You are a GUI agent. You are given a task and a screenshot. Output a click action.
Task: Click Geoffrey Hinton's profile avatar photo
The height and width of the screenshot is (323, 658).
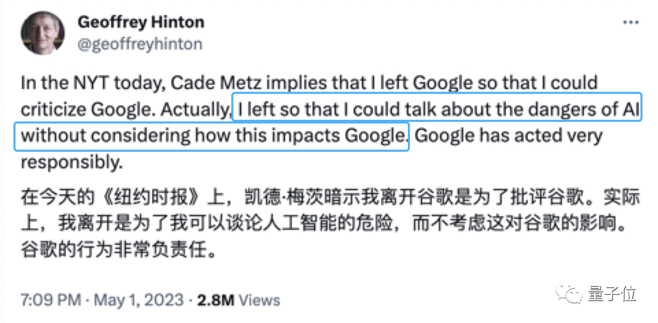(x=44, y=34)
